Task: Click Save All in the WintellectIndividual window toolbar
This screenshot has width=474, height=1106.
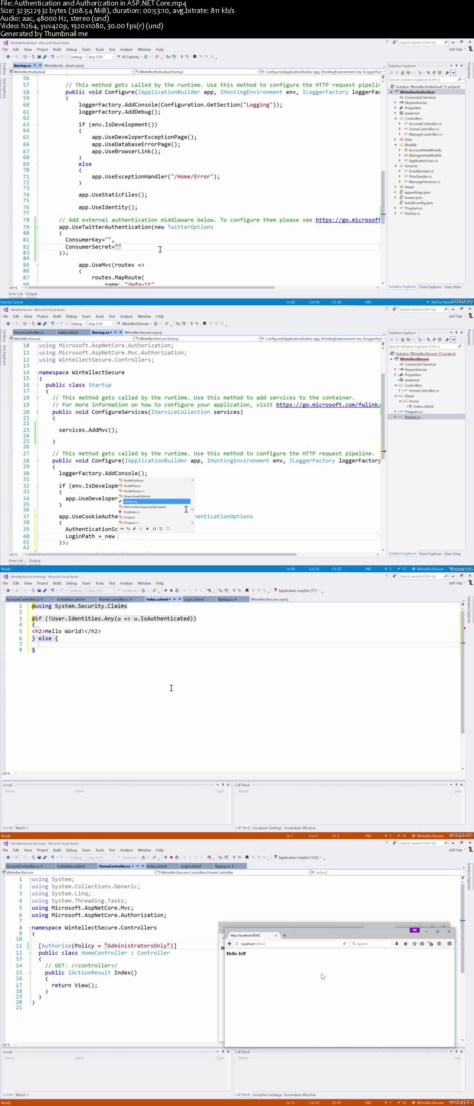Action: tap(45, 57)
